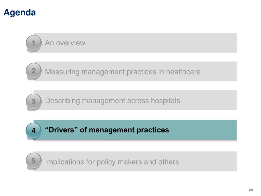Image resolution: width=261 pixels, height=196 pixels.
Task: Select 'Measuring management' text in item two
Action: [85, 72]
